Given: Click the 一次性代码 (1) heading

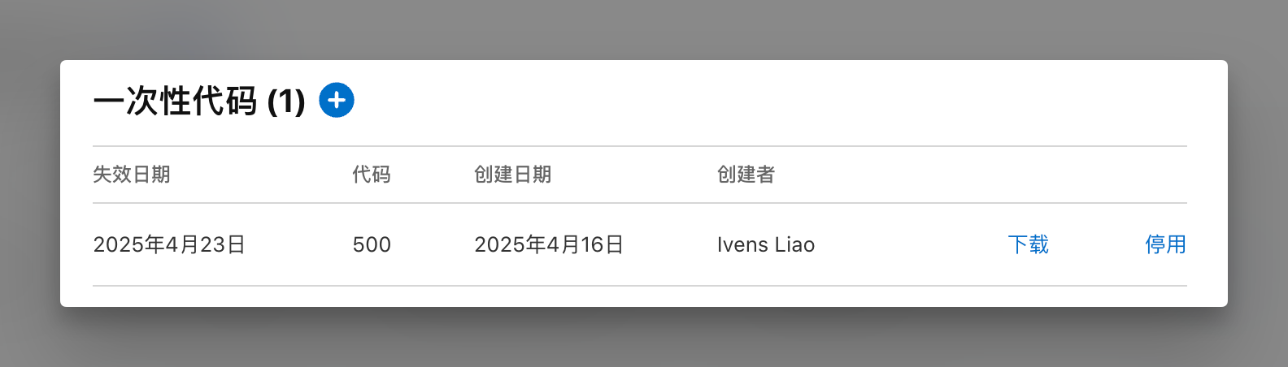Looking at the screenshot, I should (199, 101).
